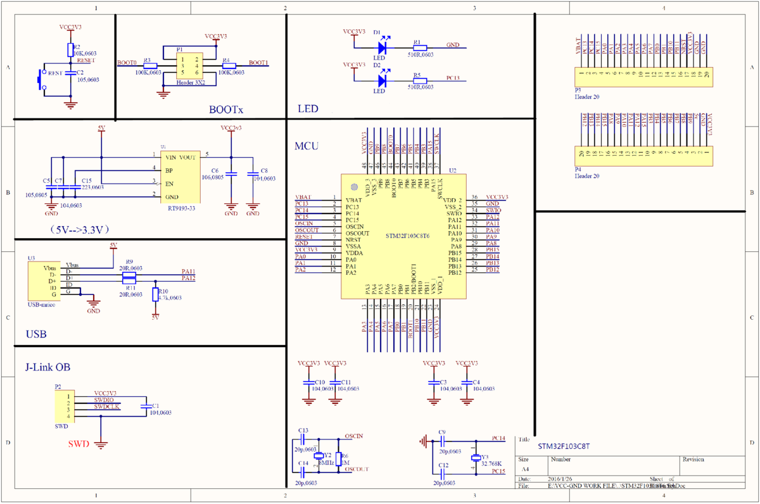Select the P4 Header 20 connector
Image resolution: width=760 pixels, height=504 pixels.
(x=643, y=154)
